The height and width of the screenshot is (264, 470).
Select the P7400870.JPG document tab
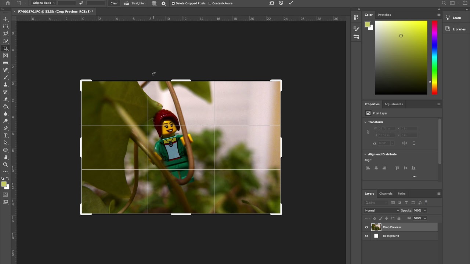tap(55, 12)
